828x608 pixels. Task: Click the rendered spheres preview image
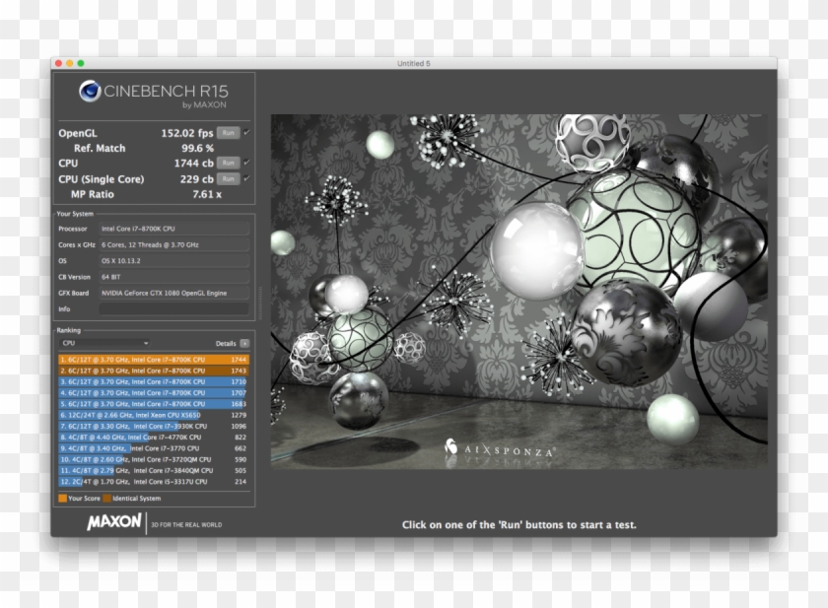pos(519,292)
